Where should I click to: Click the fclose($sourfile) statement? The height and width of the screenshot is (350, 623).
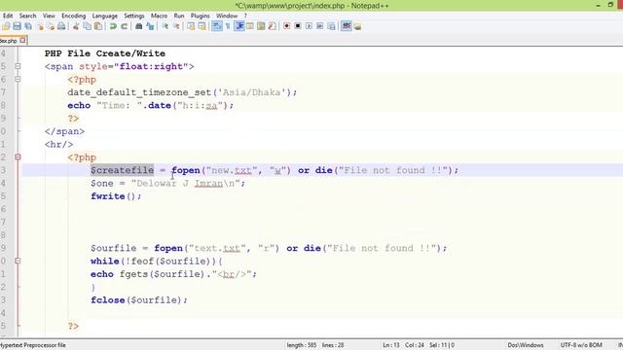click(x=139, y=300)
